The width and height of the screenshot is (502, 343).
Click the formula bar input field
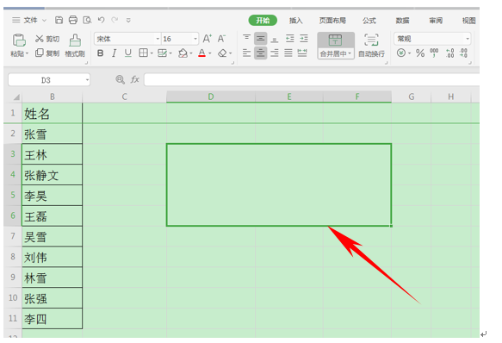tap(312, 80)
